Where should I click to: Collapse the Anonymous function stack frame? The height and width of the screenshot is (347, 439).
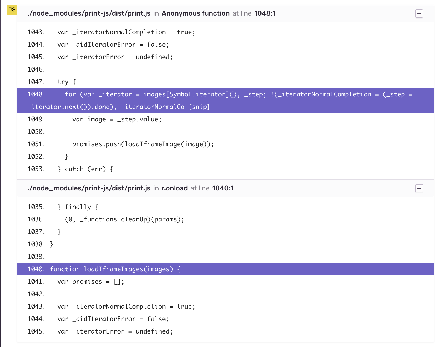[419, 13]
